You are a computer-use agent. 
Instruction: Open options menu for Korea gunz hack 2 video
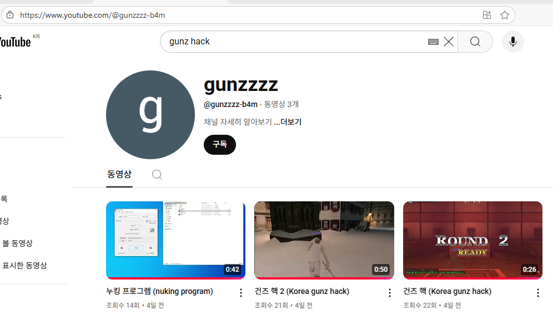pyautogui.click(x=390, y=293)
